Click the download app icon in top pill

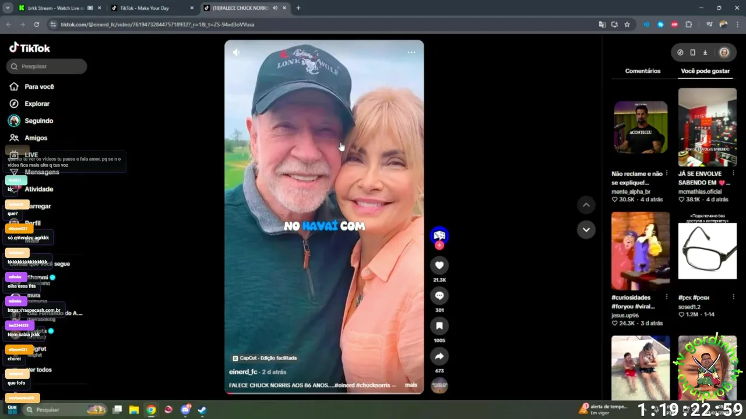click(x=705, y=52)
